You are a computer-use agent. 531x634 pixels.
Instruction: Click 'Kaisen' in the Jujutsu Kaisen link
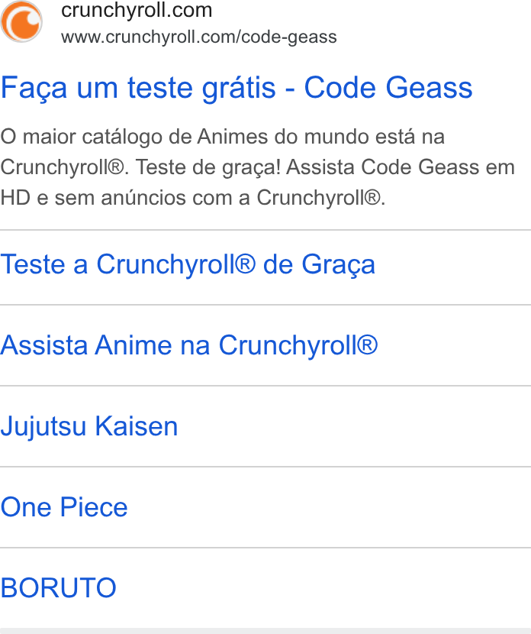(137, 426)
